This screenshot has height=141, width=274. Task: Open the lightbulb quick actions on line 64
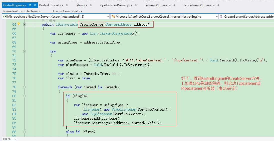tap(19, 24)
